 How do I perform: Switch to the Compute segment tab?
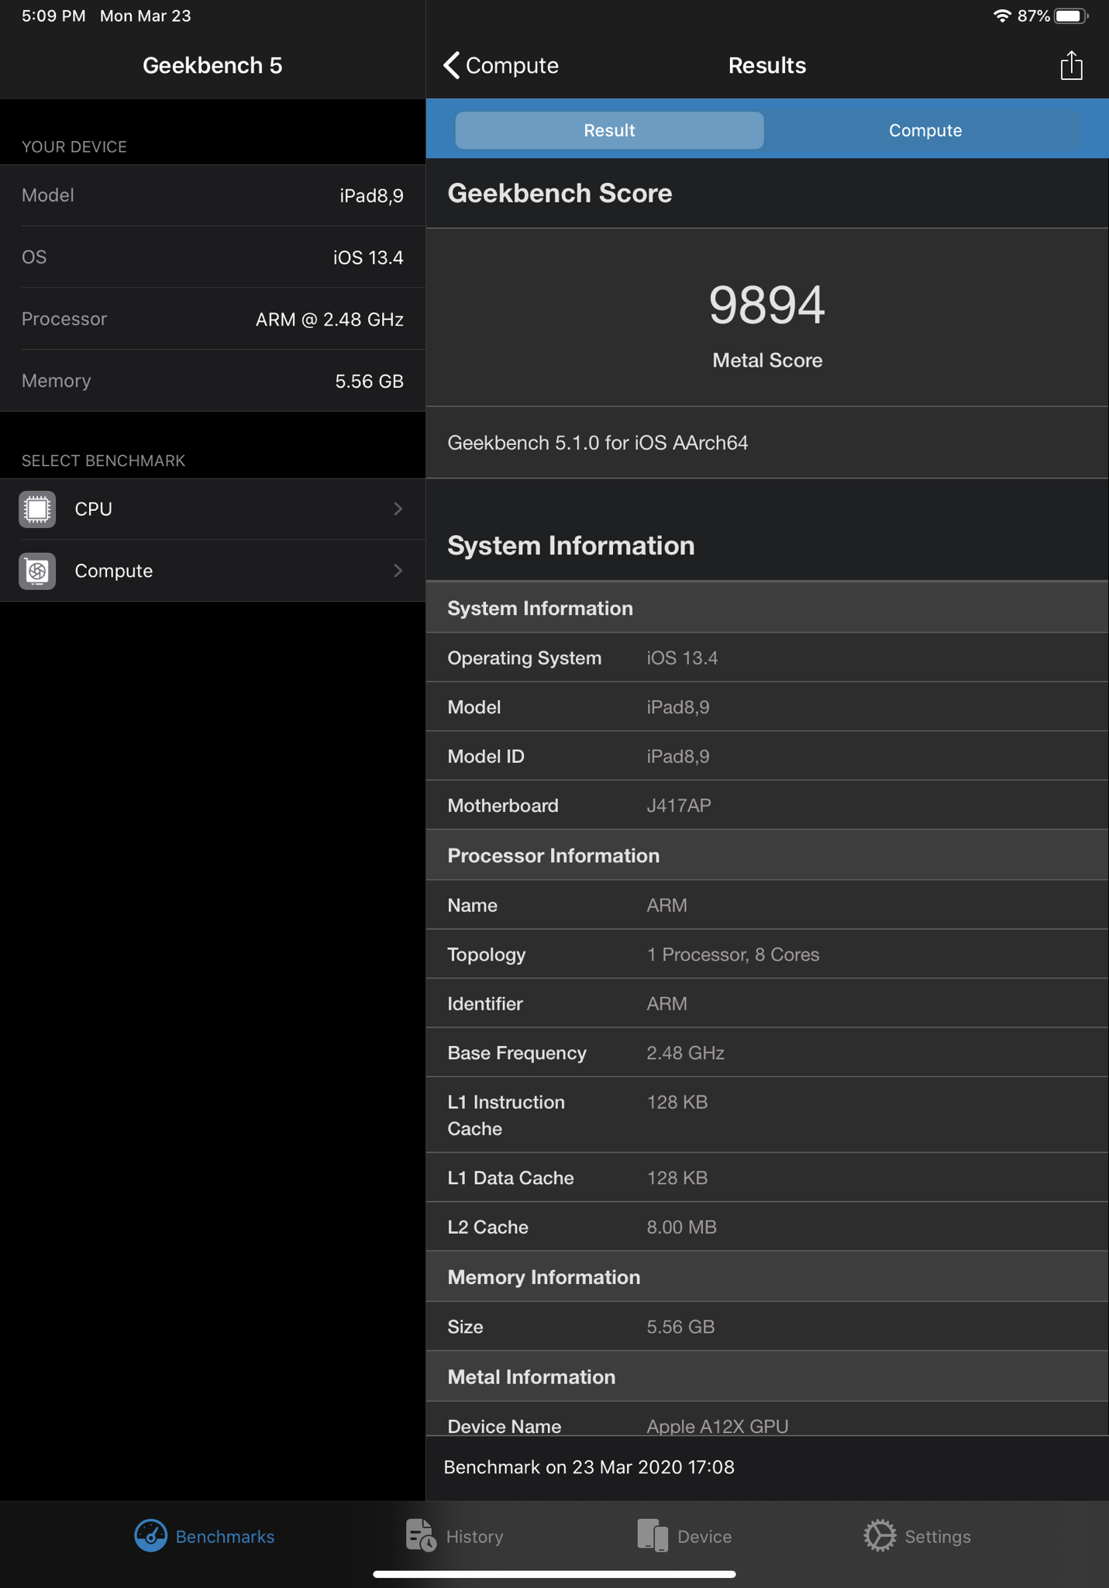point(925,130)
